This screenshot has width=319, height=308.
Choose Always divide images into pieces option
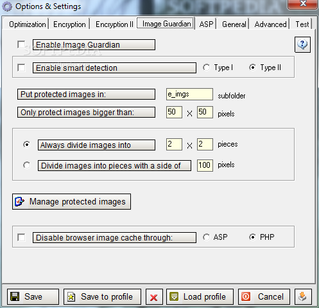(x=27, y=145)
